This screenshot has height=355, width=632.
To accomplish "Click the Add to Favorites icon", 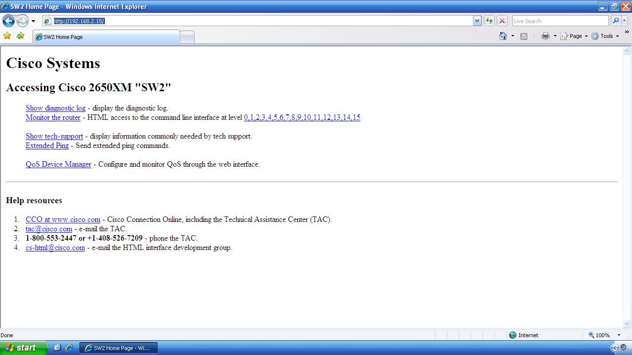I will pyautogui.click(x=20, y=36).
